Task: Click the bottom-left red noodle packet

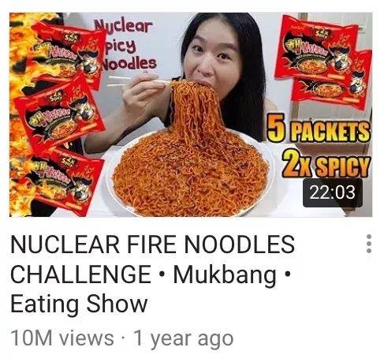Action: [65, 181]
